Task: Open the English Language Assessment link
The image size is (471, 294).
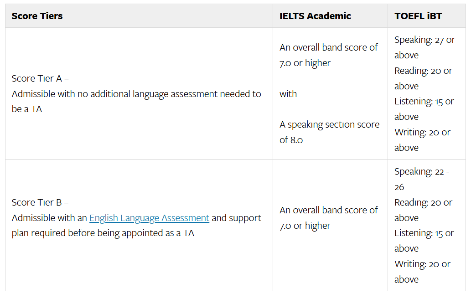Action: coord(149,218)
